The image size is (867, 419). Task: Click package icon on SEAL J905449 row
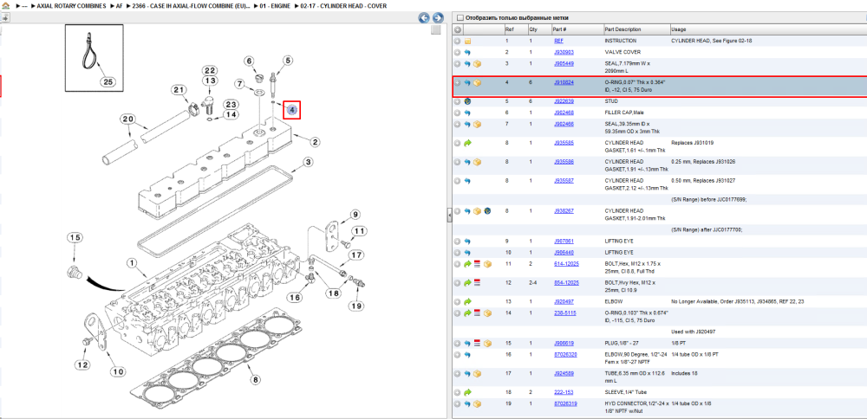pos(477,64)
